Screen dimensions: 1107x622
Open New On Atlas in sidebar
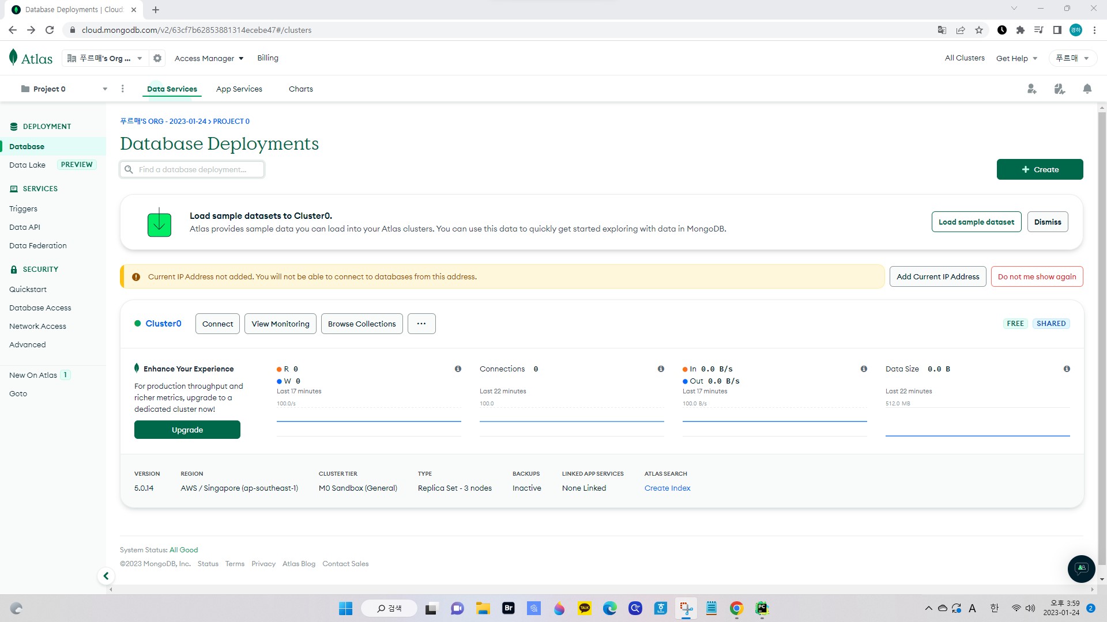point(33,375)
